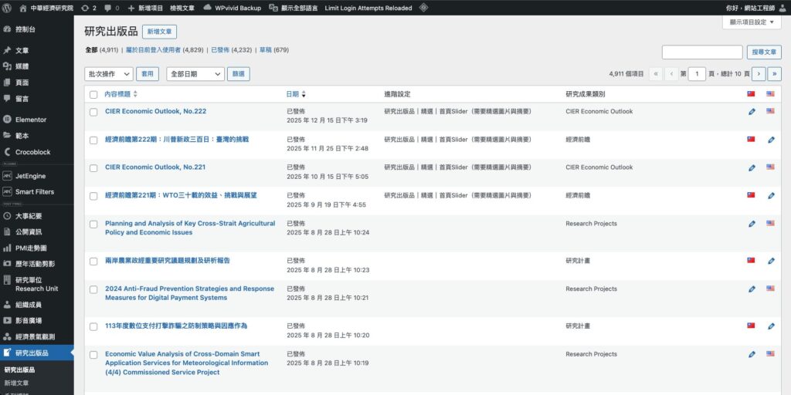Image resolution: width=791 pixels, height=395 pixels.
Task: Open the comments bubble icon in admin bar
Action: [107, 7]
